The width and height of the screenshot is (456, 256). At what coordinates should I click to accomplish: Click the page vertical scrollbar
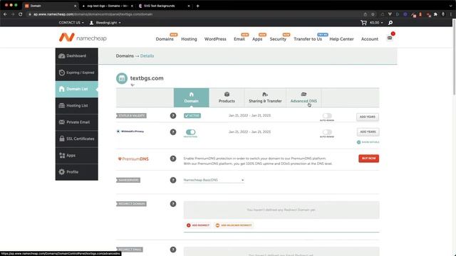454,57
